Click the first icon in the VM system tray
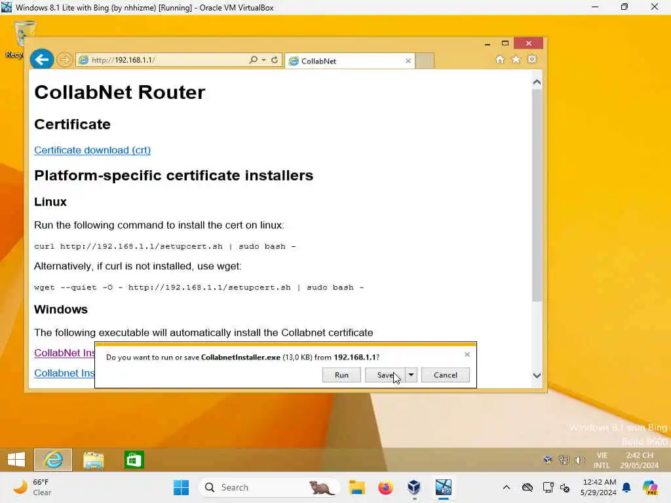Viewport: 671px width, 503px height. [x=547, y=460]
